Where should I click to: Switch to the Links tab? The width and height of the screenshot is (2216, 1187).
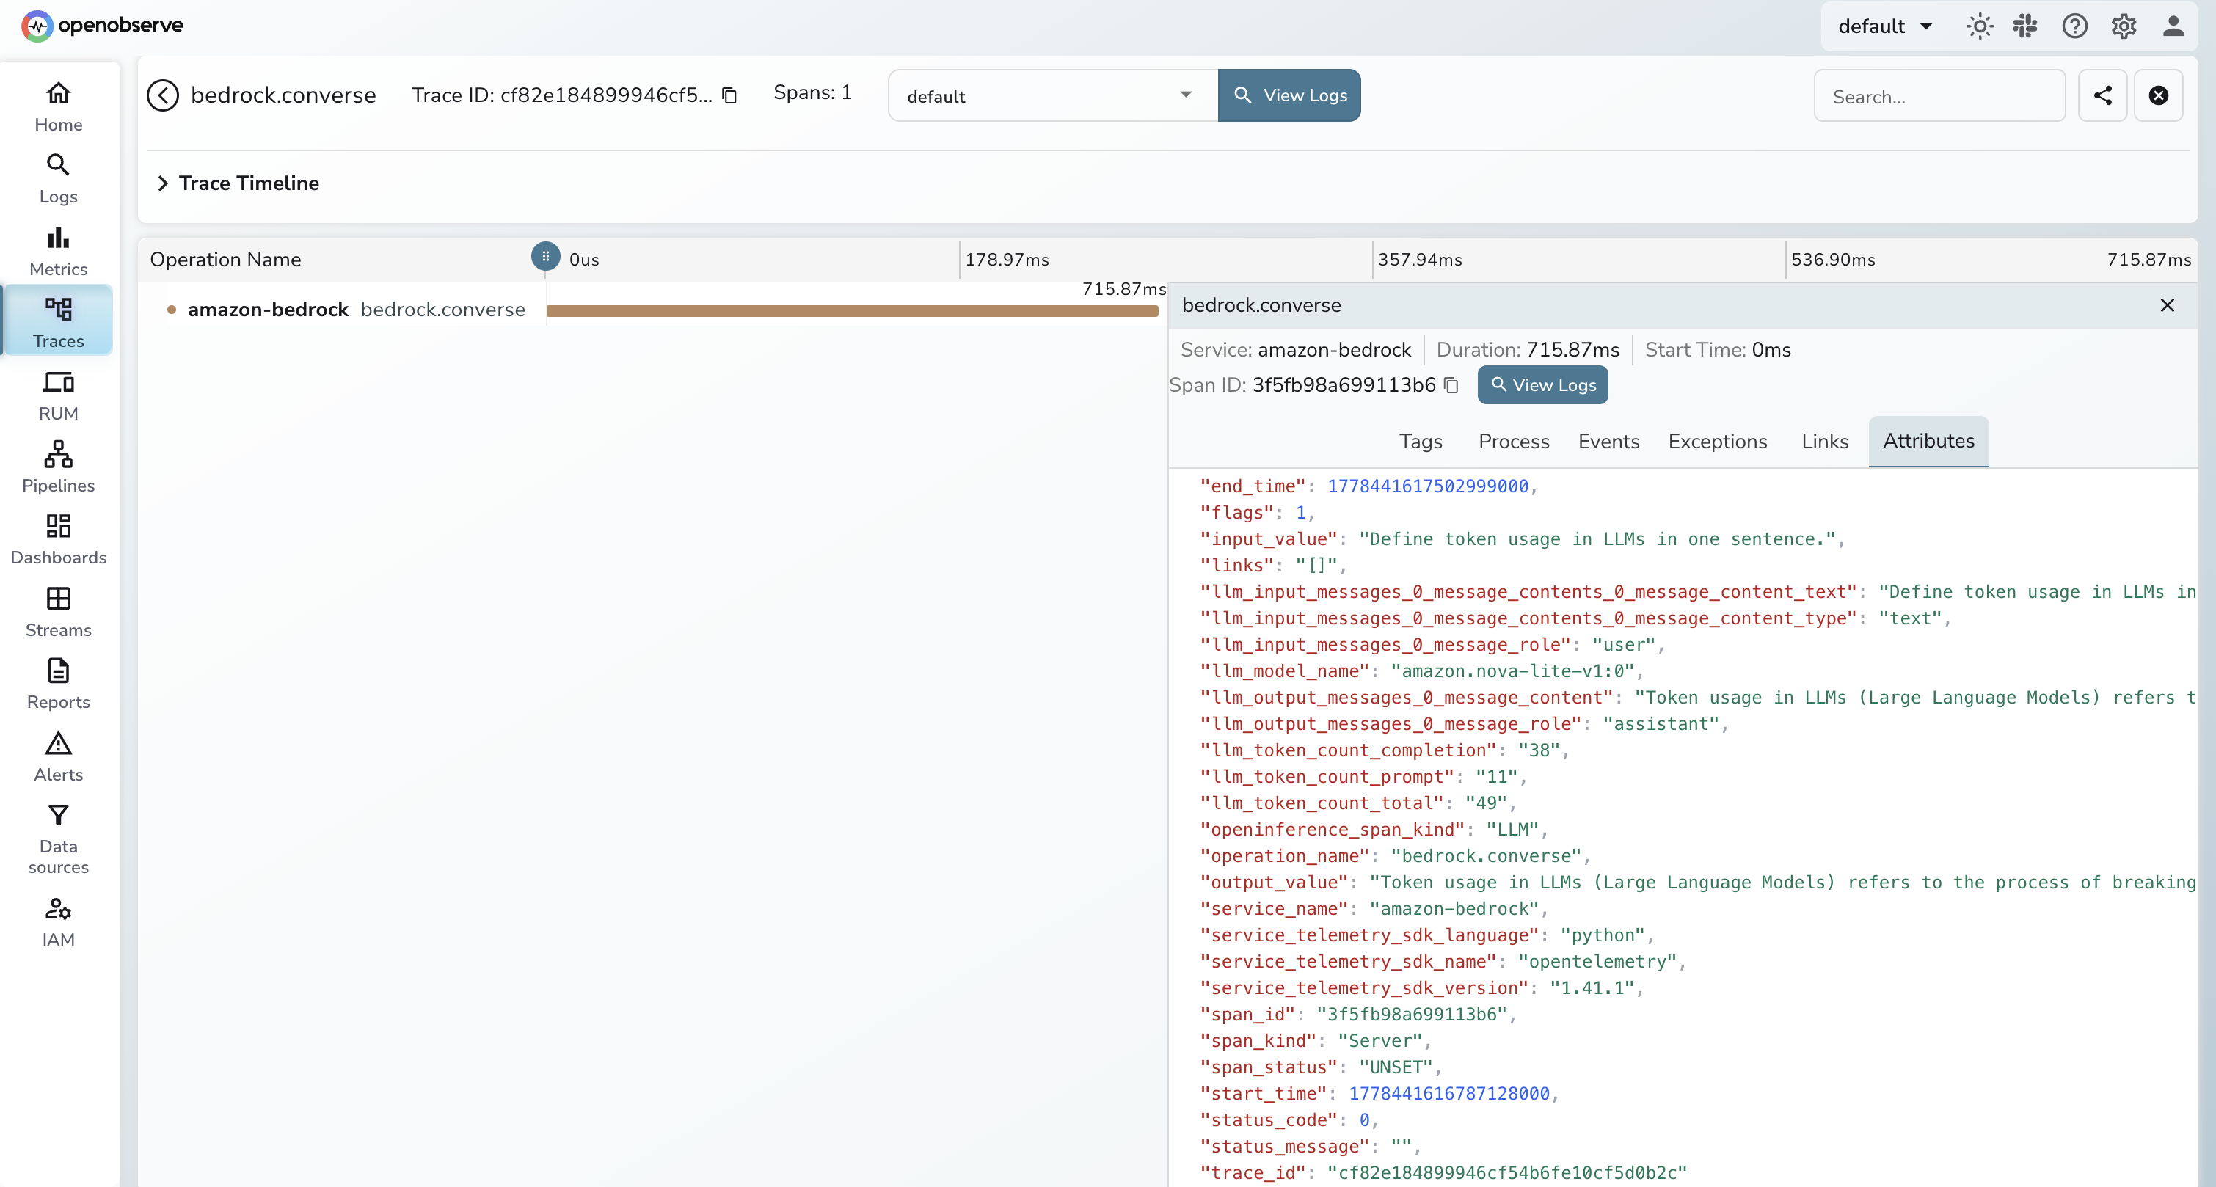(1825, 441)
